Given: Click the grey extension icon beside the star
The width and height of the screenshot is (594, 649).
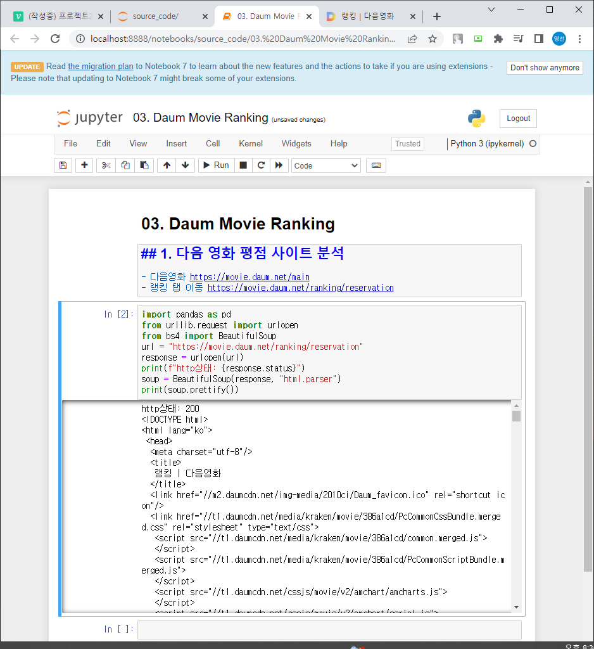Looking at the screenshot, I should [457, 39].
